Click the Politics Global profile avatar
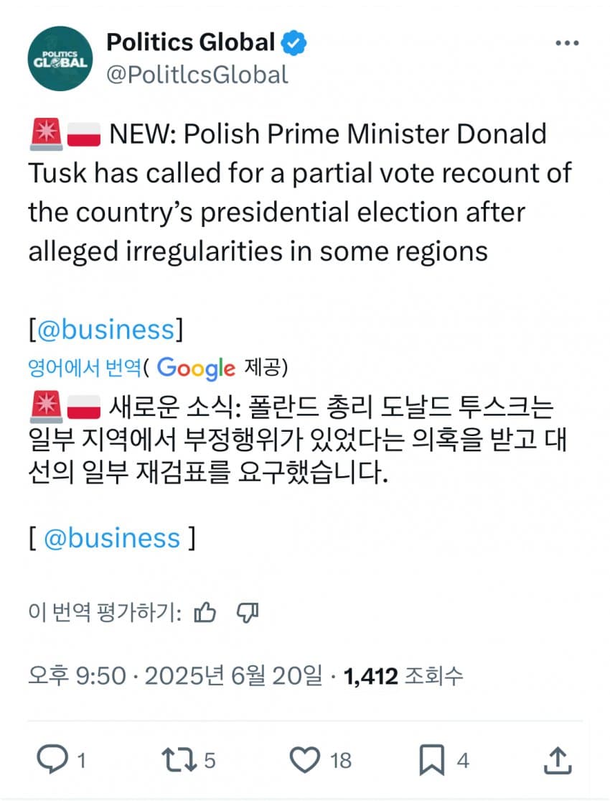This screenshot has height=801, width=610. click(x=61, y=58)
